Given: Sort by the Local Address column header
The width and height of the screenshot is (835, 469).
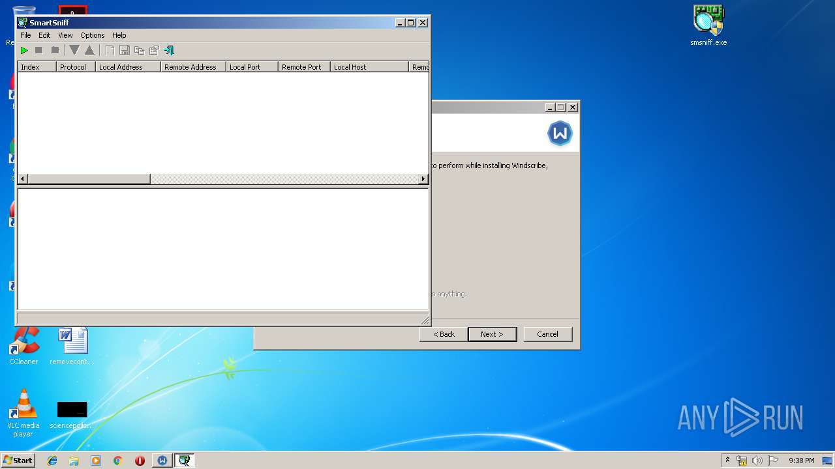Looking at the screenshot, I should click(x=128, y=67).
